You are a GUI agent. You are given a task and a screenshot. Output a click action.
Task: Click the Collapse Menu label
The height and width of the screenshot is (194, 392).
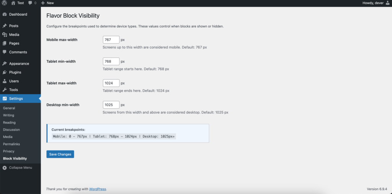tap(21, 168)
